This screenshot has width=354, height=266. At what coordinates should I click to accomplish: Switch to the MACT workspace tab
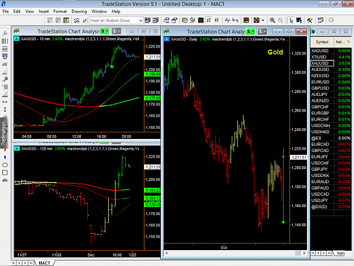[x=44, y=263]
